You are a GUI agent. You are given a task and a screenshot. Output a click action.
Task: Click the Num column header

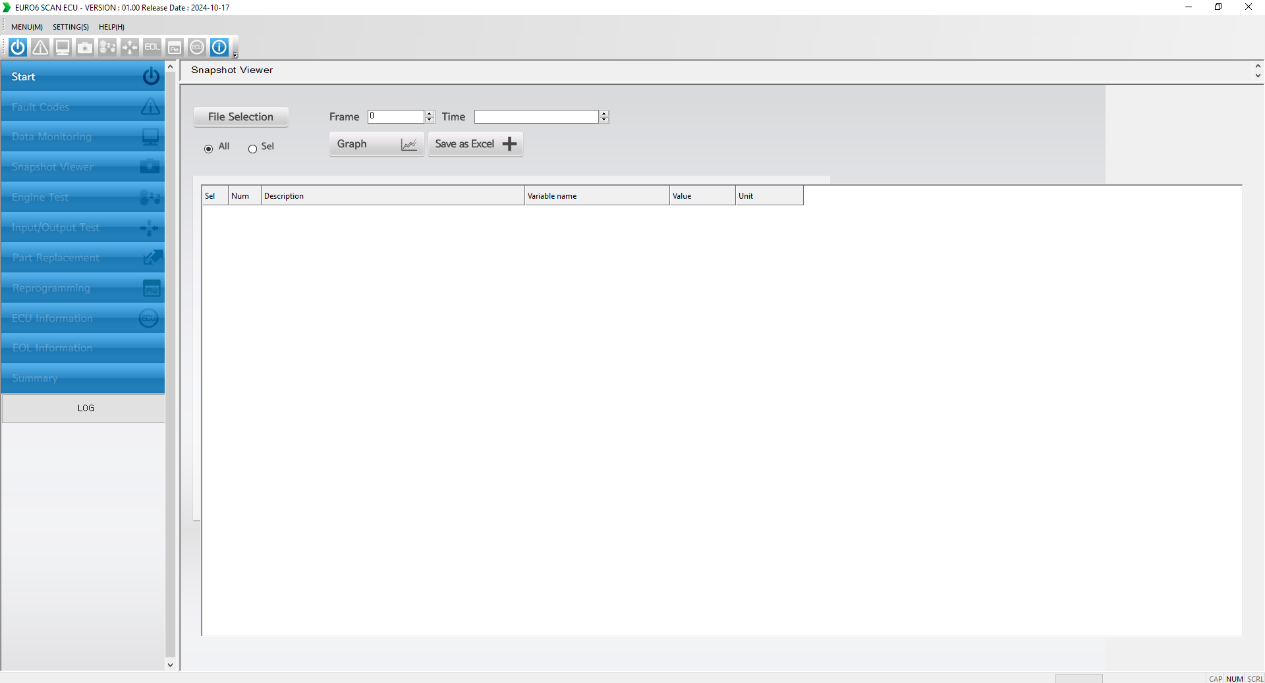click(x=245, y=195)
